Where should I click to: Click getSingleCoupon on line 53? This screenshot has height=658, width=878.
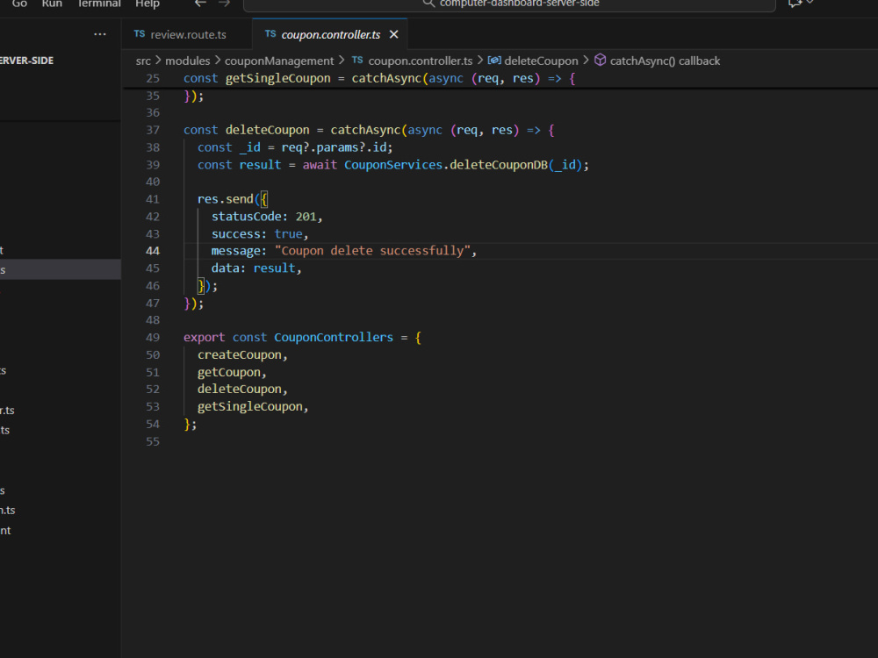(249, 407)
